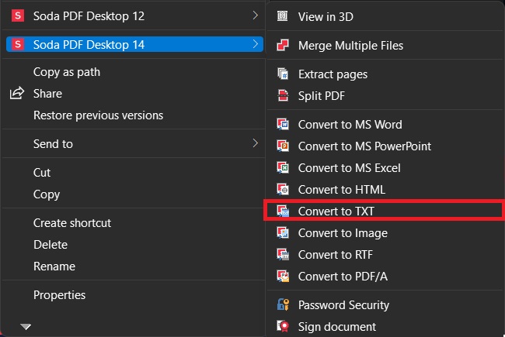Choose Convert to RTF text
This screenshot has width=505, height=337.
pyautogui.click(x=336, y=254)
